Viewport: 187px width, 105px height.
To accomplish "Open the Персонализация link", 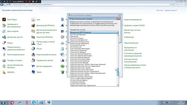I will click(131, 43).
